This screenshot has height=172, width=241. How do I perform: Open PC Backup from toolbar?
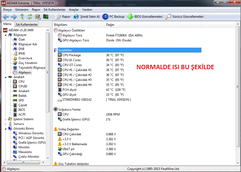pos(113,17)
